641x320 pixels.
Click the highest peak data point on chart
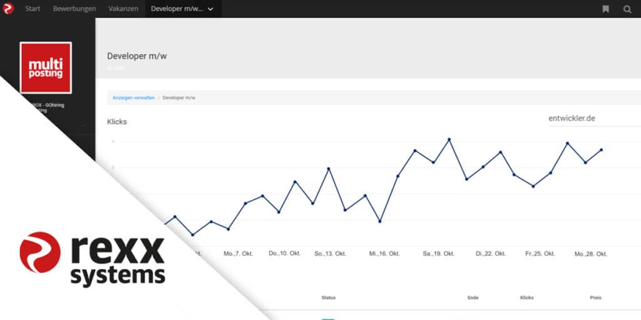[x=449, y=139]
